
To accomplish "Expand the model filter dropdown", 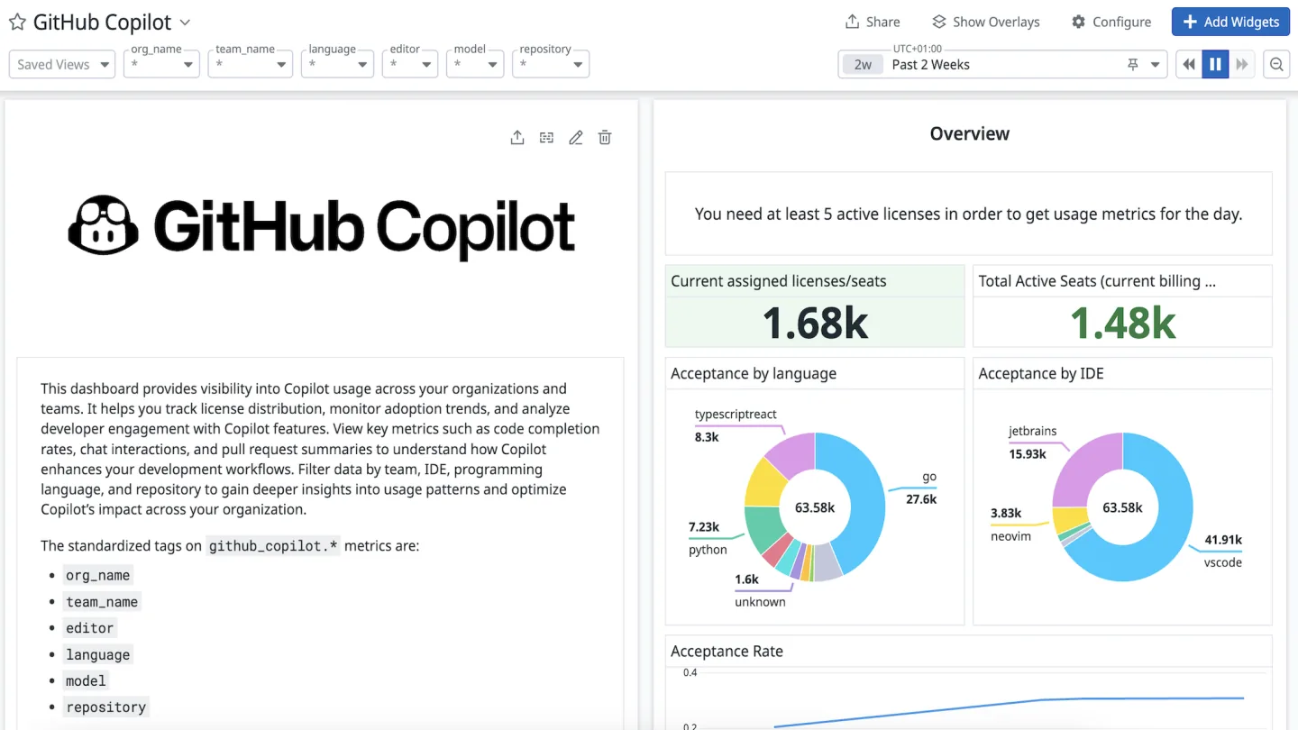I will [x=475, y=64].
